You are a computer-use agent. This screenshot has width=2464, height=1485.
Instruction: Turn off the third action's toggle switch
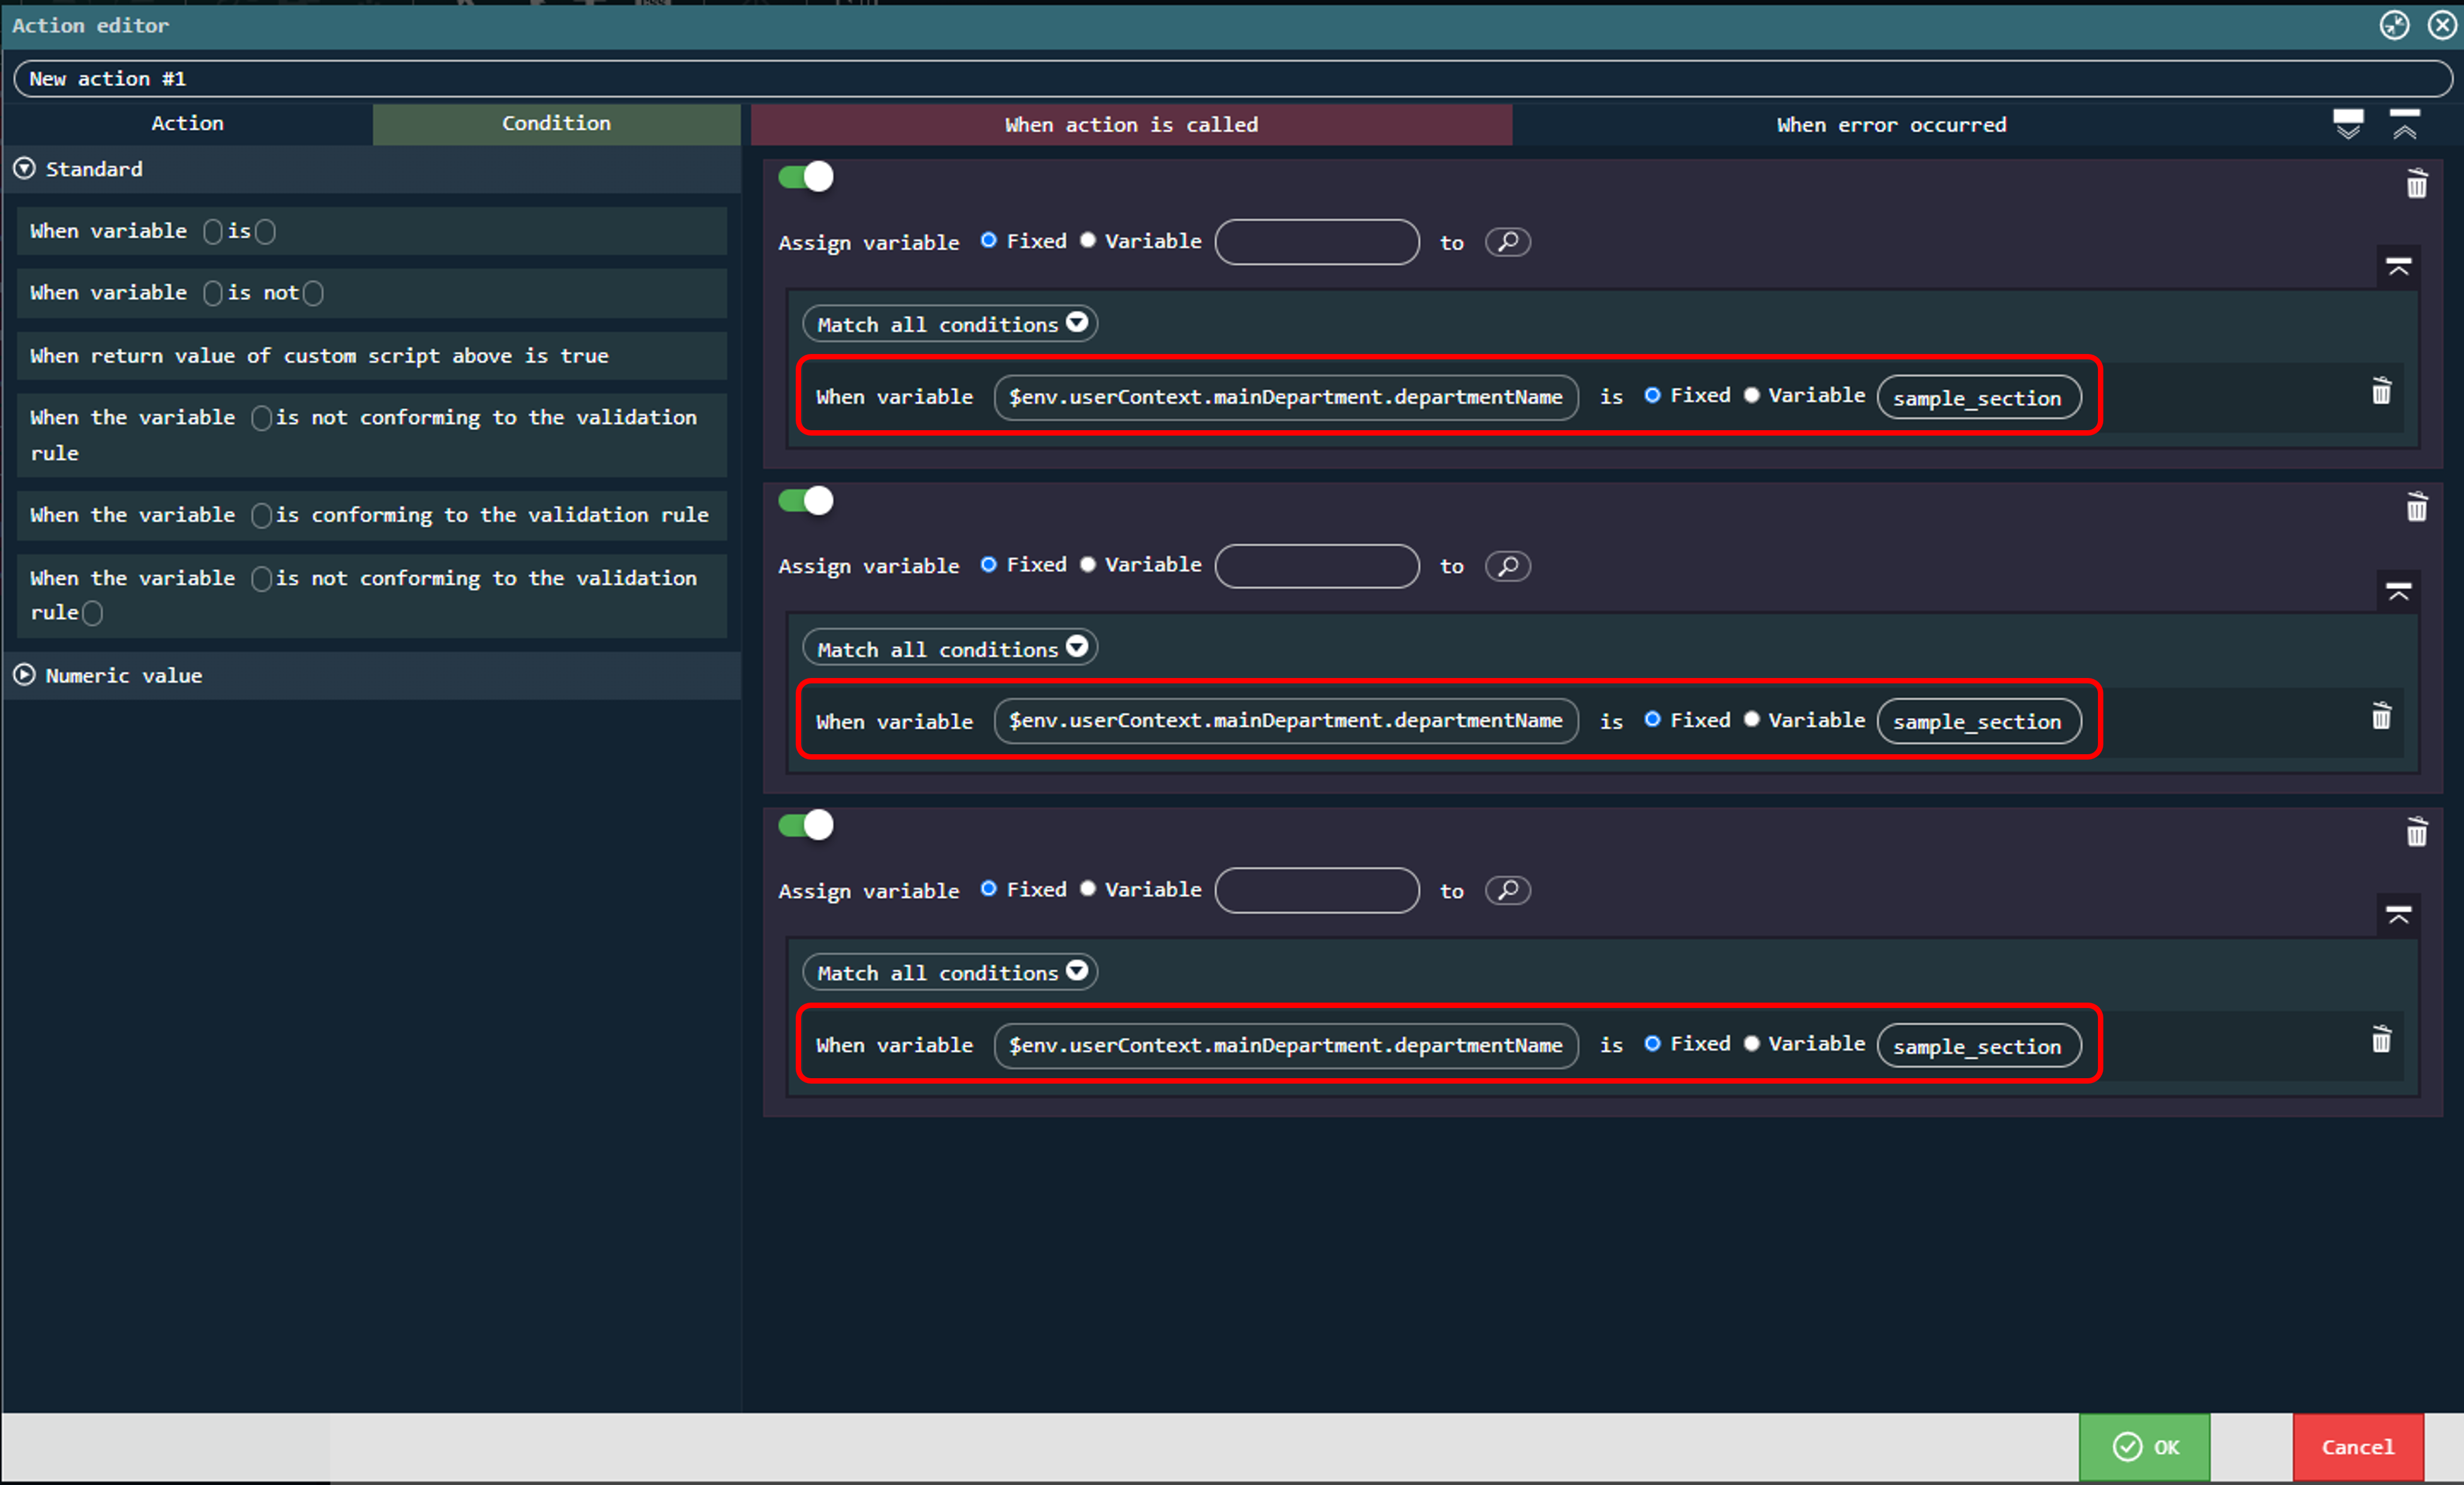click(805, 825)
